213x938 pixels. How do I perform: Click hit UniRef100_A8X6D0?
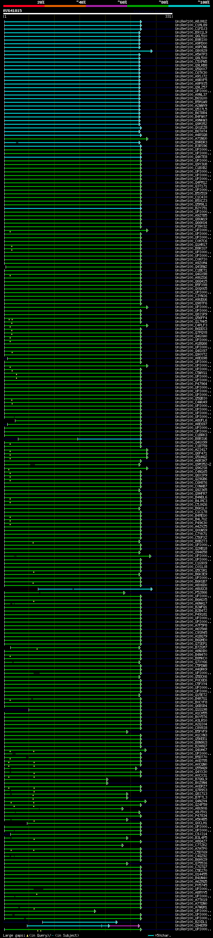pyautogui.click(x=191, y=585)
